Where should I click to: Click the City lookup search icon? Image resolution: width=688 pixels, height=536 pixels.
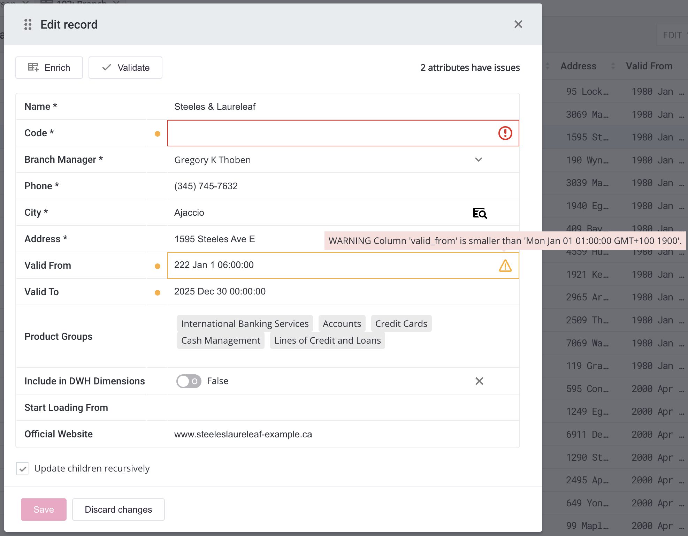pyautogui.click(x=480, y=213)
